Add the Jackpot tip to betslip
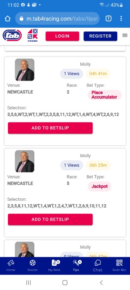Screen dimensions: 130x290 coord(50,220)
